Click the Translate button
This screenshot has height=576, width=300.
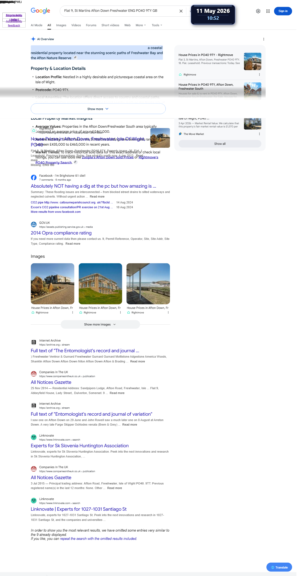tap(279, 567)
